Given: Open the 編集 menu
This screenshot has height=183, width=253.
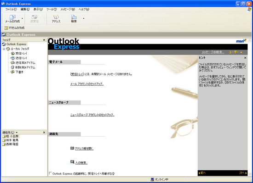Looking at the screenshot, I should [x=25, y=9].
